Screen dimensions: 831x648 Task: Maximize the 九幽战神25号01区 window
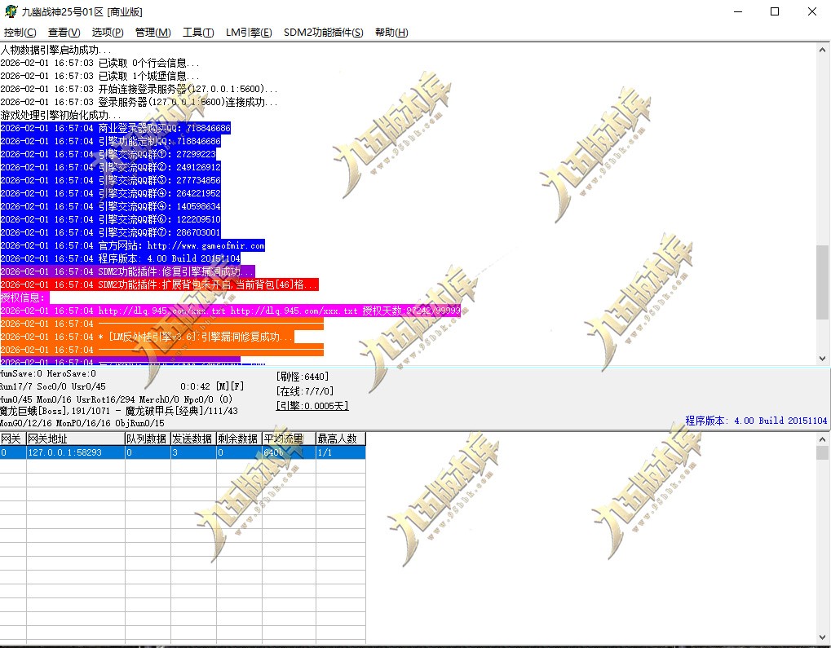774,11
